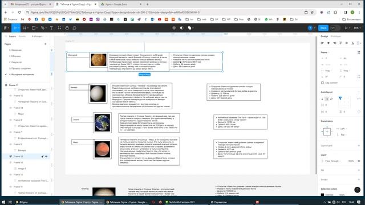Screen dimensions: 365x205
Task: Open the page selector dropdown in Layers panel
Action: (40, 36)
